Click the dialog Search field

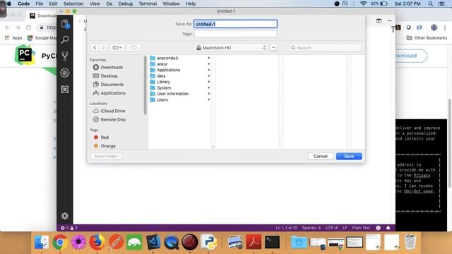pyautogui.click(x=326, y=47)
